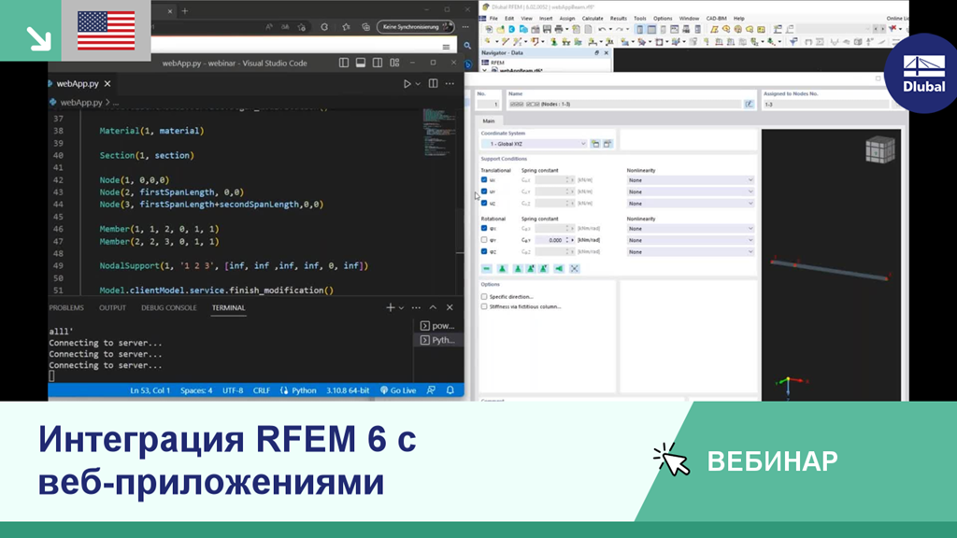Select the TERMINAL panel tab

228,307
